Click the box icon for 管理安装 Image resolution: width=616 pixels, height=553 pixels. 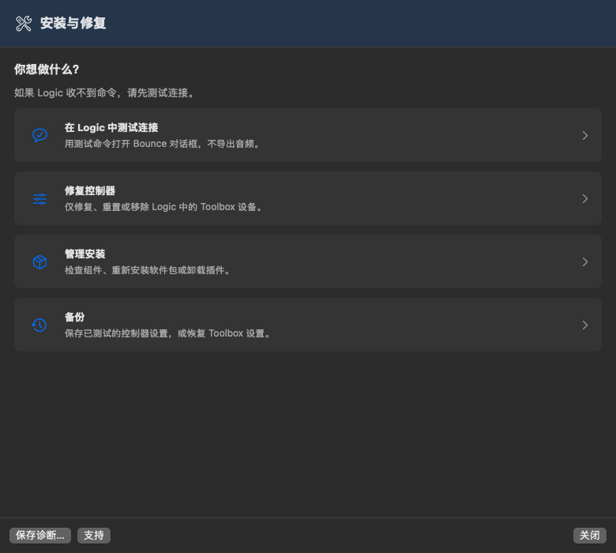39,262
